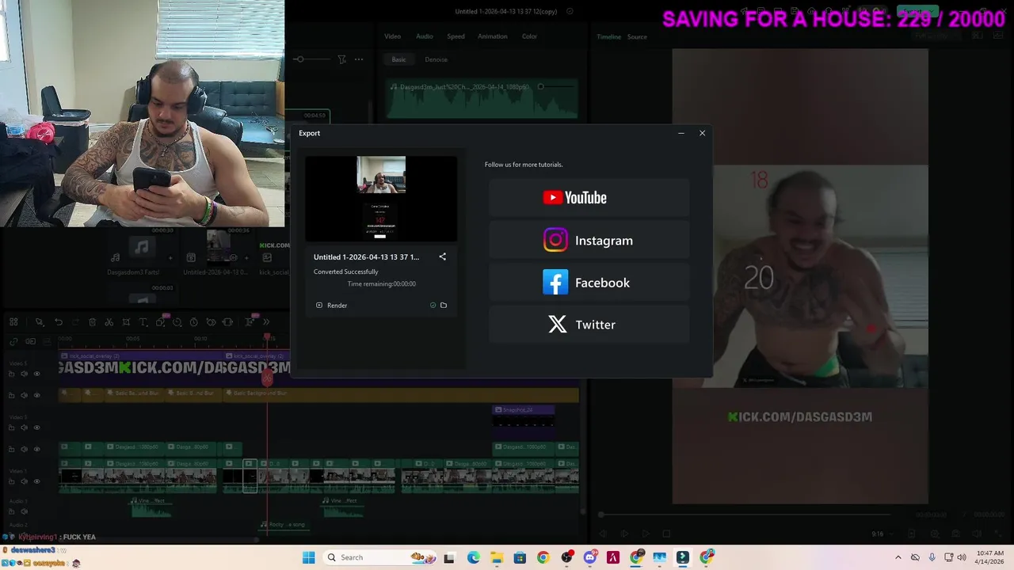Screen dimensions: 1014x570
Task: Switch to the Animation properties tab
Action: pyautogui.click(x=492, y=36)
